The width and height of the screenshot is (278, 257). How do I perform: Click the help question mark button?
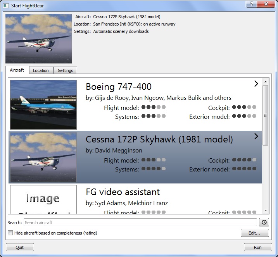coord(251,4)
